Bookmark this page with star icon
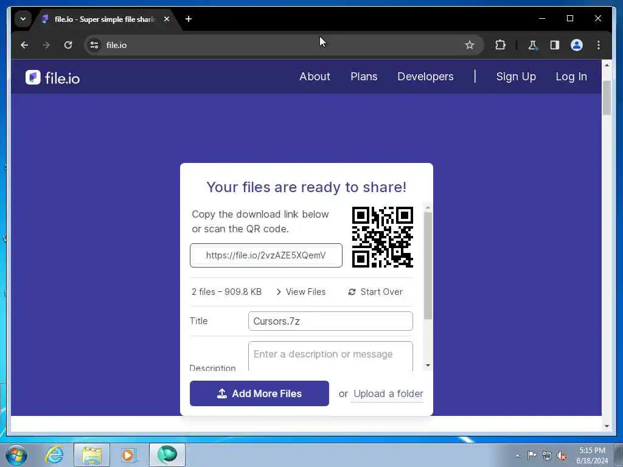The height and width of the screenshot is (467, 623). coord(470,45)
